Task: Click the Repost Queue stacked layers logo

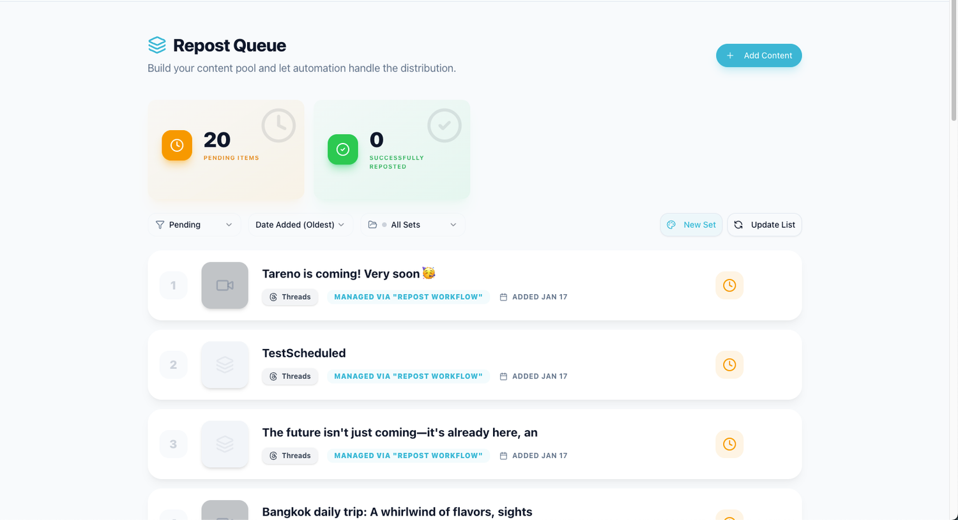Action: pos(157,45)
